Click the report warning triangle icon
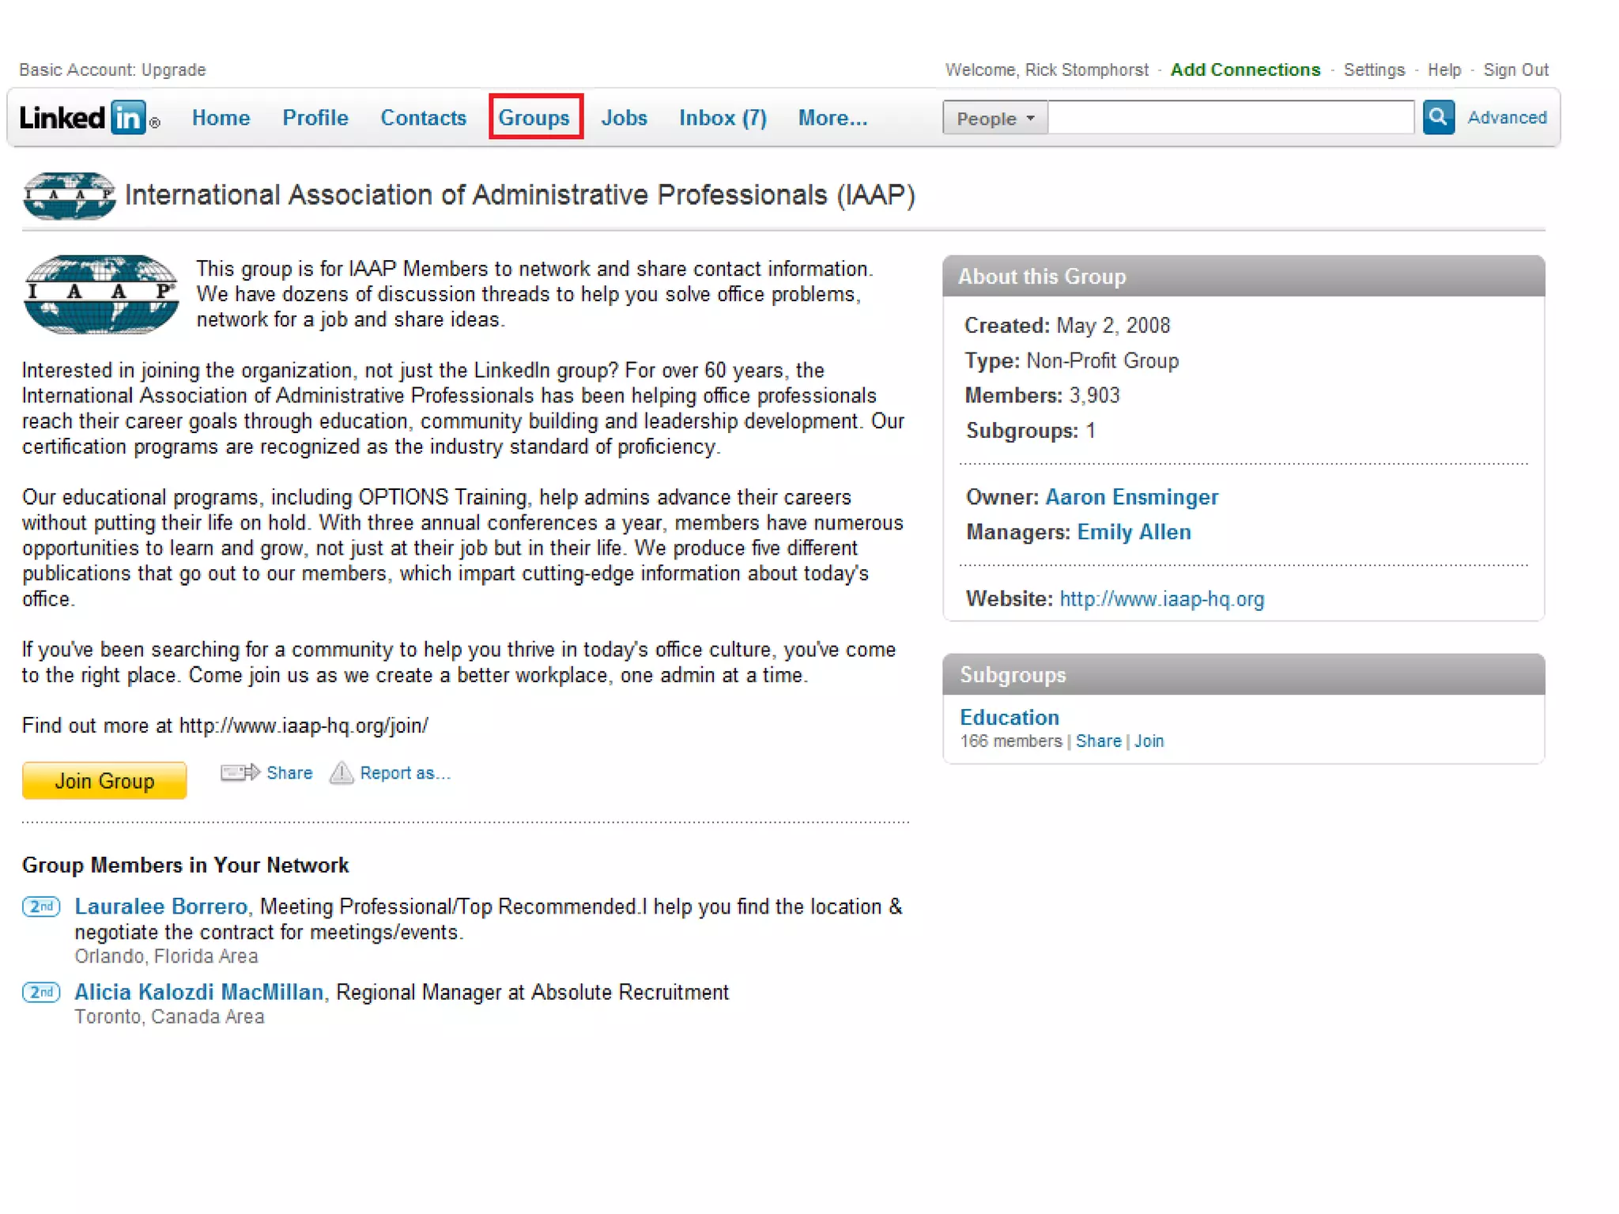The width and height of the screenshot is (1619, 1214). pyautogui.click(x=342, y=772)
